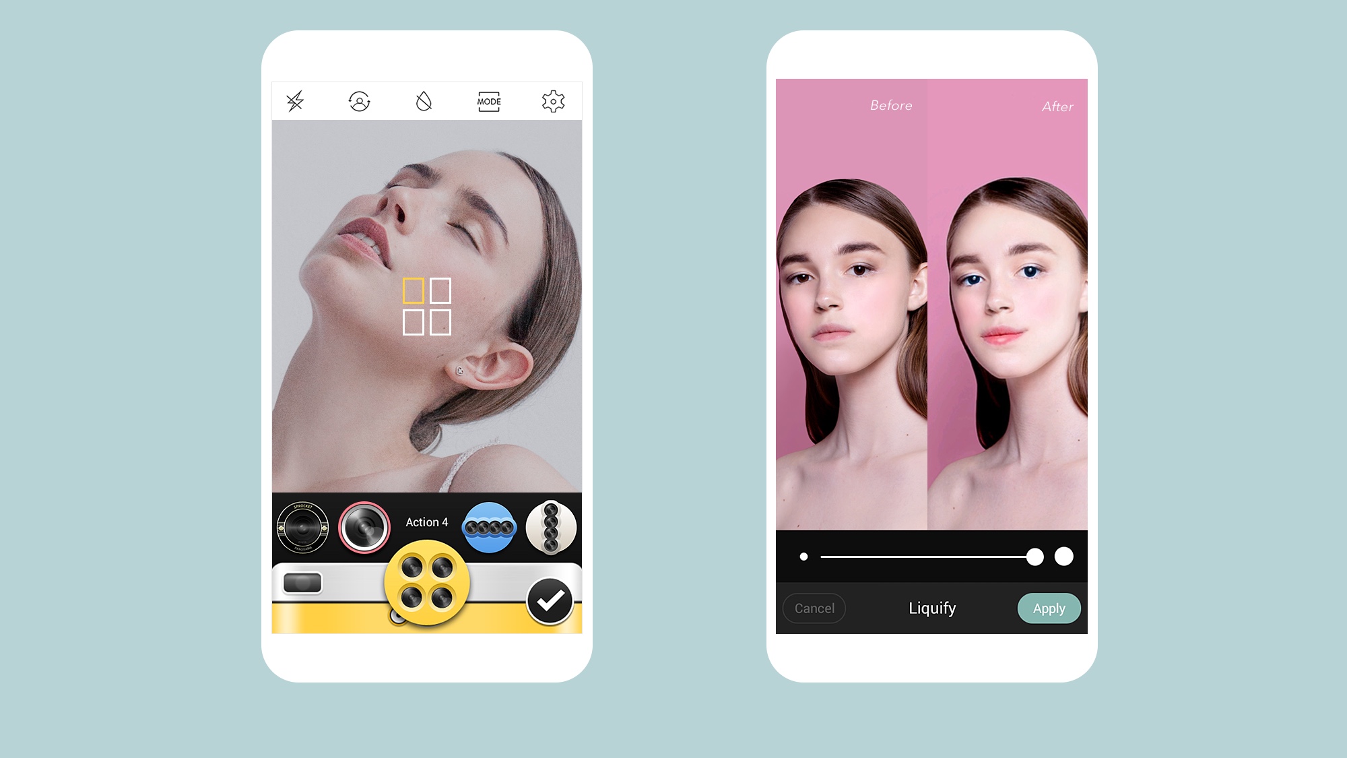1347x758 pixels.
Task: Switch to Liquify editing mode
Action: point(931,608)
